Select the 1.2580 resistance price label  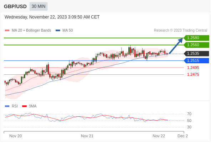tap(196, 38)
